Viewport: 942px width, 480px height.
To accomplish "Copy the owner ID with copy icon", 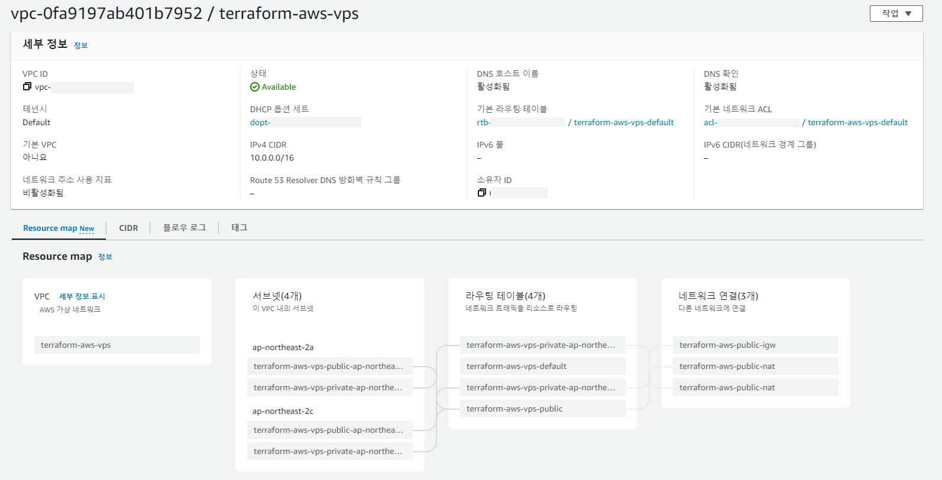I will pos(481,192).
